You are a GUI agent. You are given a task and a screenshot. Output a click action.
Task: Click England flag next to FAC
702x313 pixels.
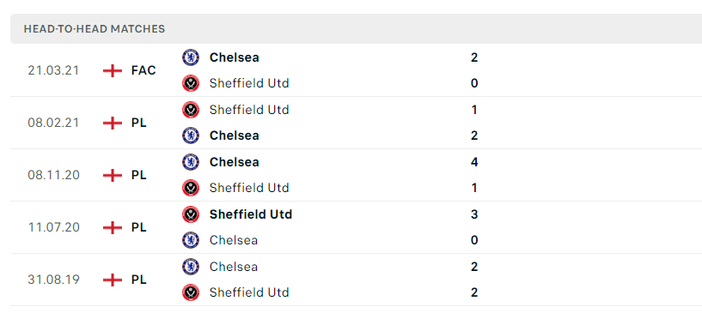tap(113, 70)
